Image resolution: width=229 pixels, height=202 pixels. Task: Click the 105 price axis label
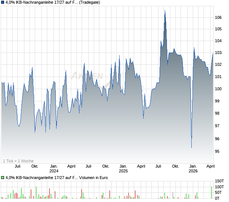[x=218, y=29]
